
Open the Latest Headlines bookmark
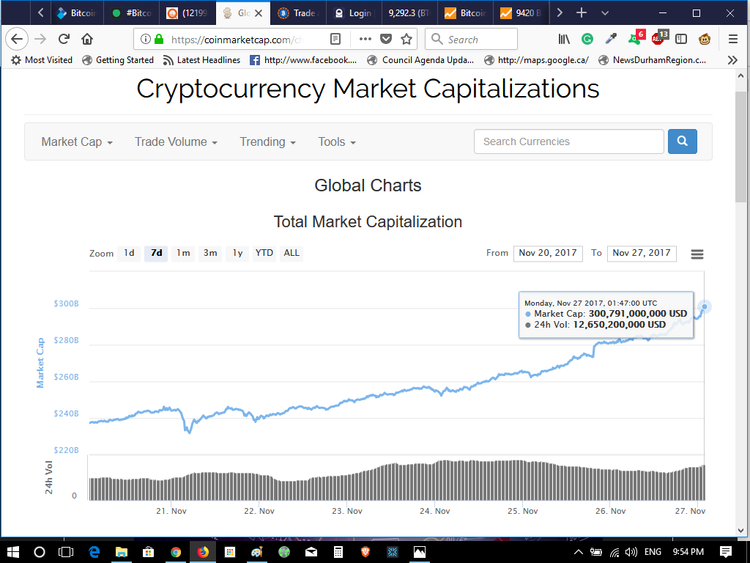[x=201, y=60]
